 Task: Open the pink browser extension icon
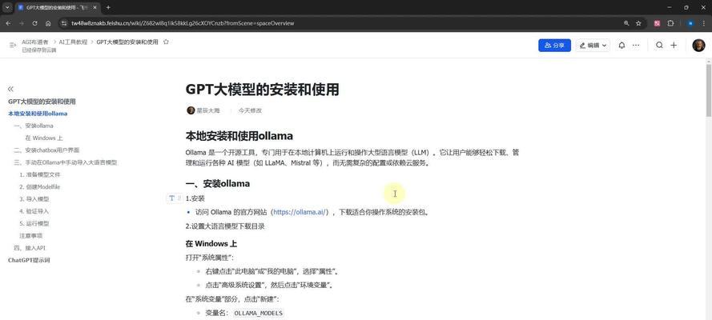(657, 23)
